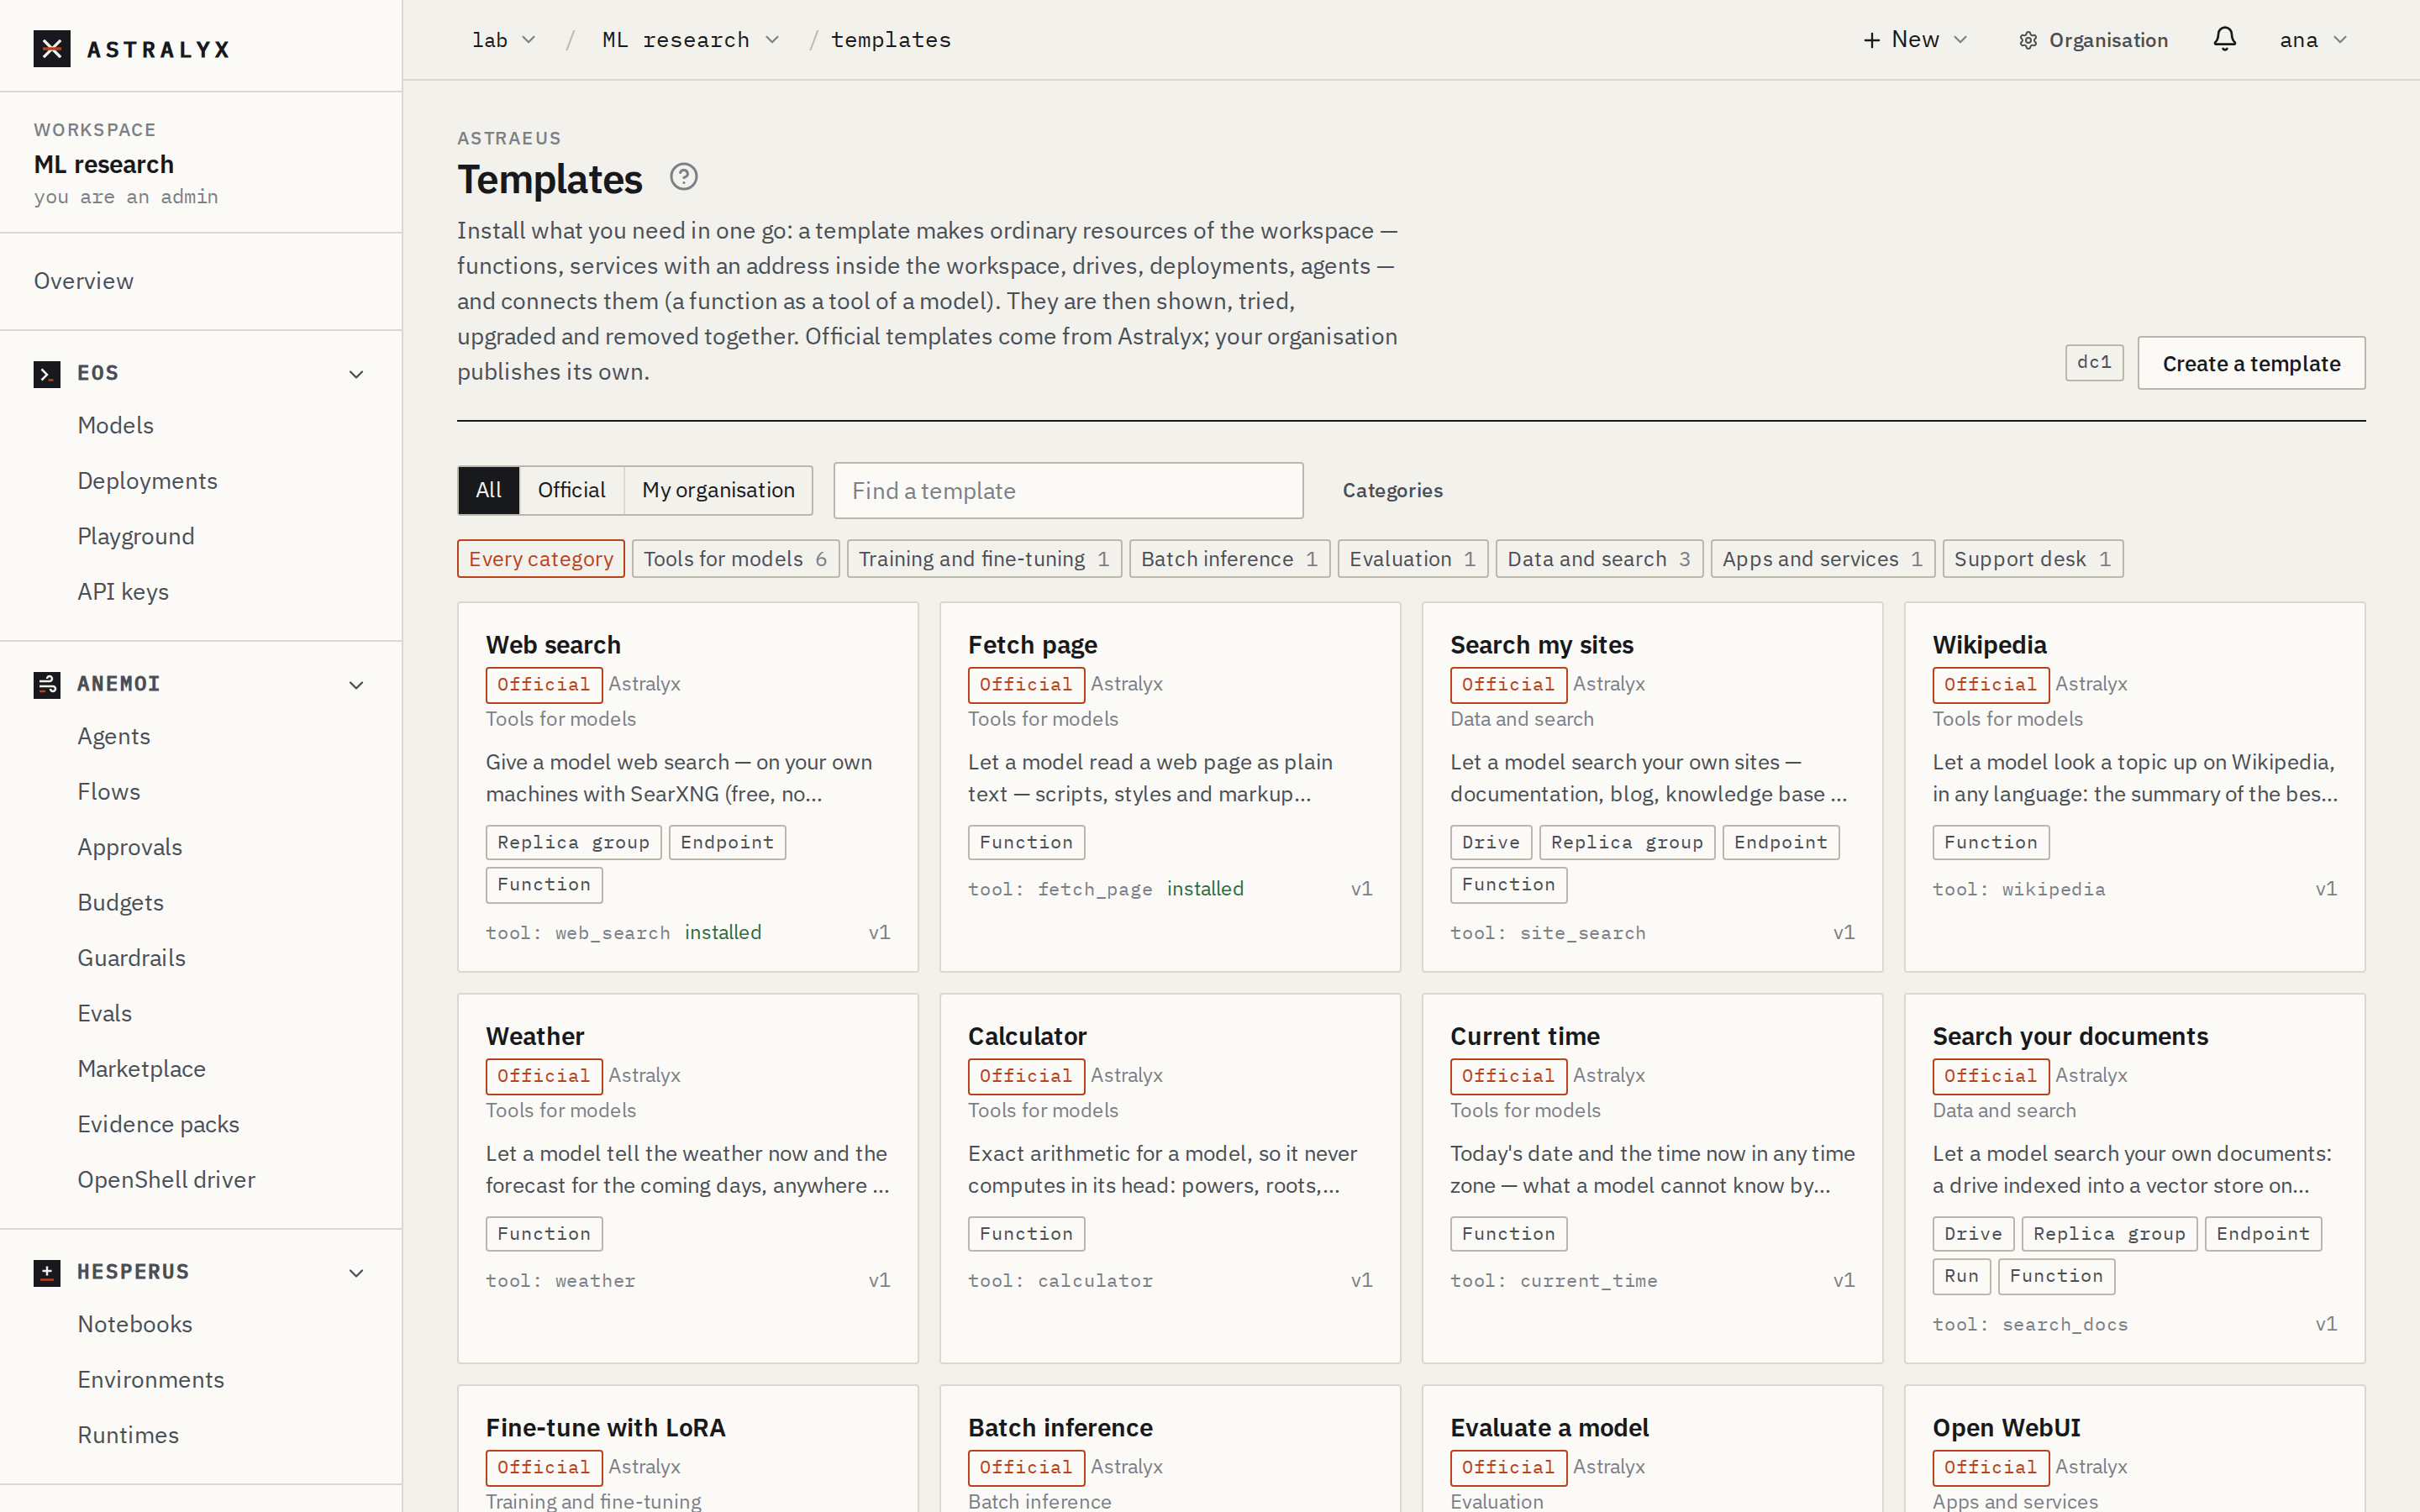Click the templates breadcrumb text
Viewport: 2420px width, 1512px height.
click(x=891, y=40)
